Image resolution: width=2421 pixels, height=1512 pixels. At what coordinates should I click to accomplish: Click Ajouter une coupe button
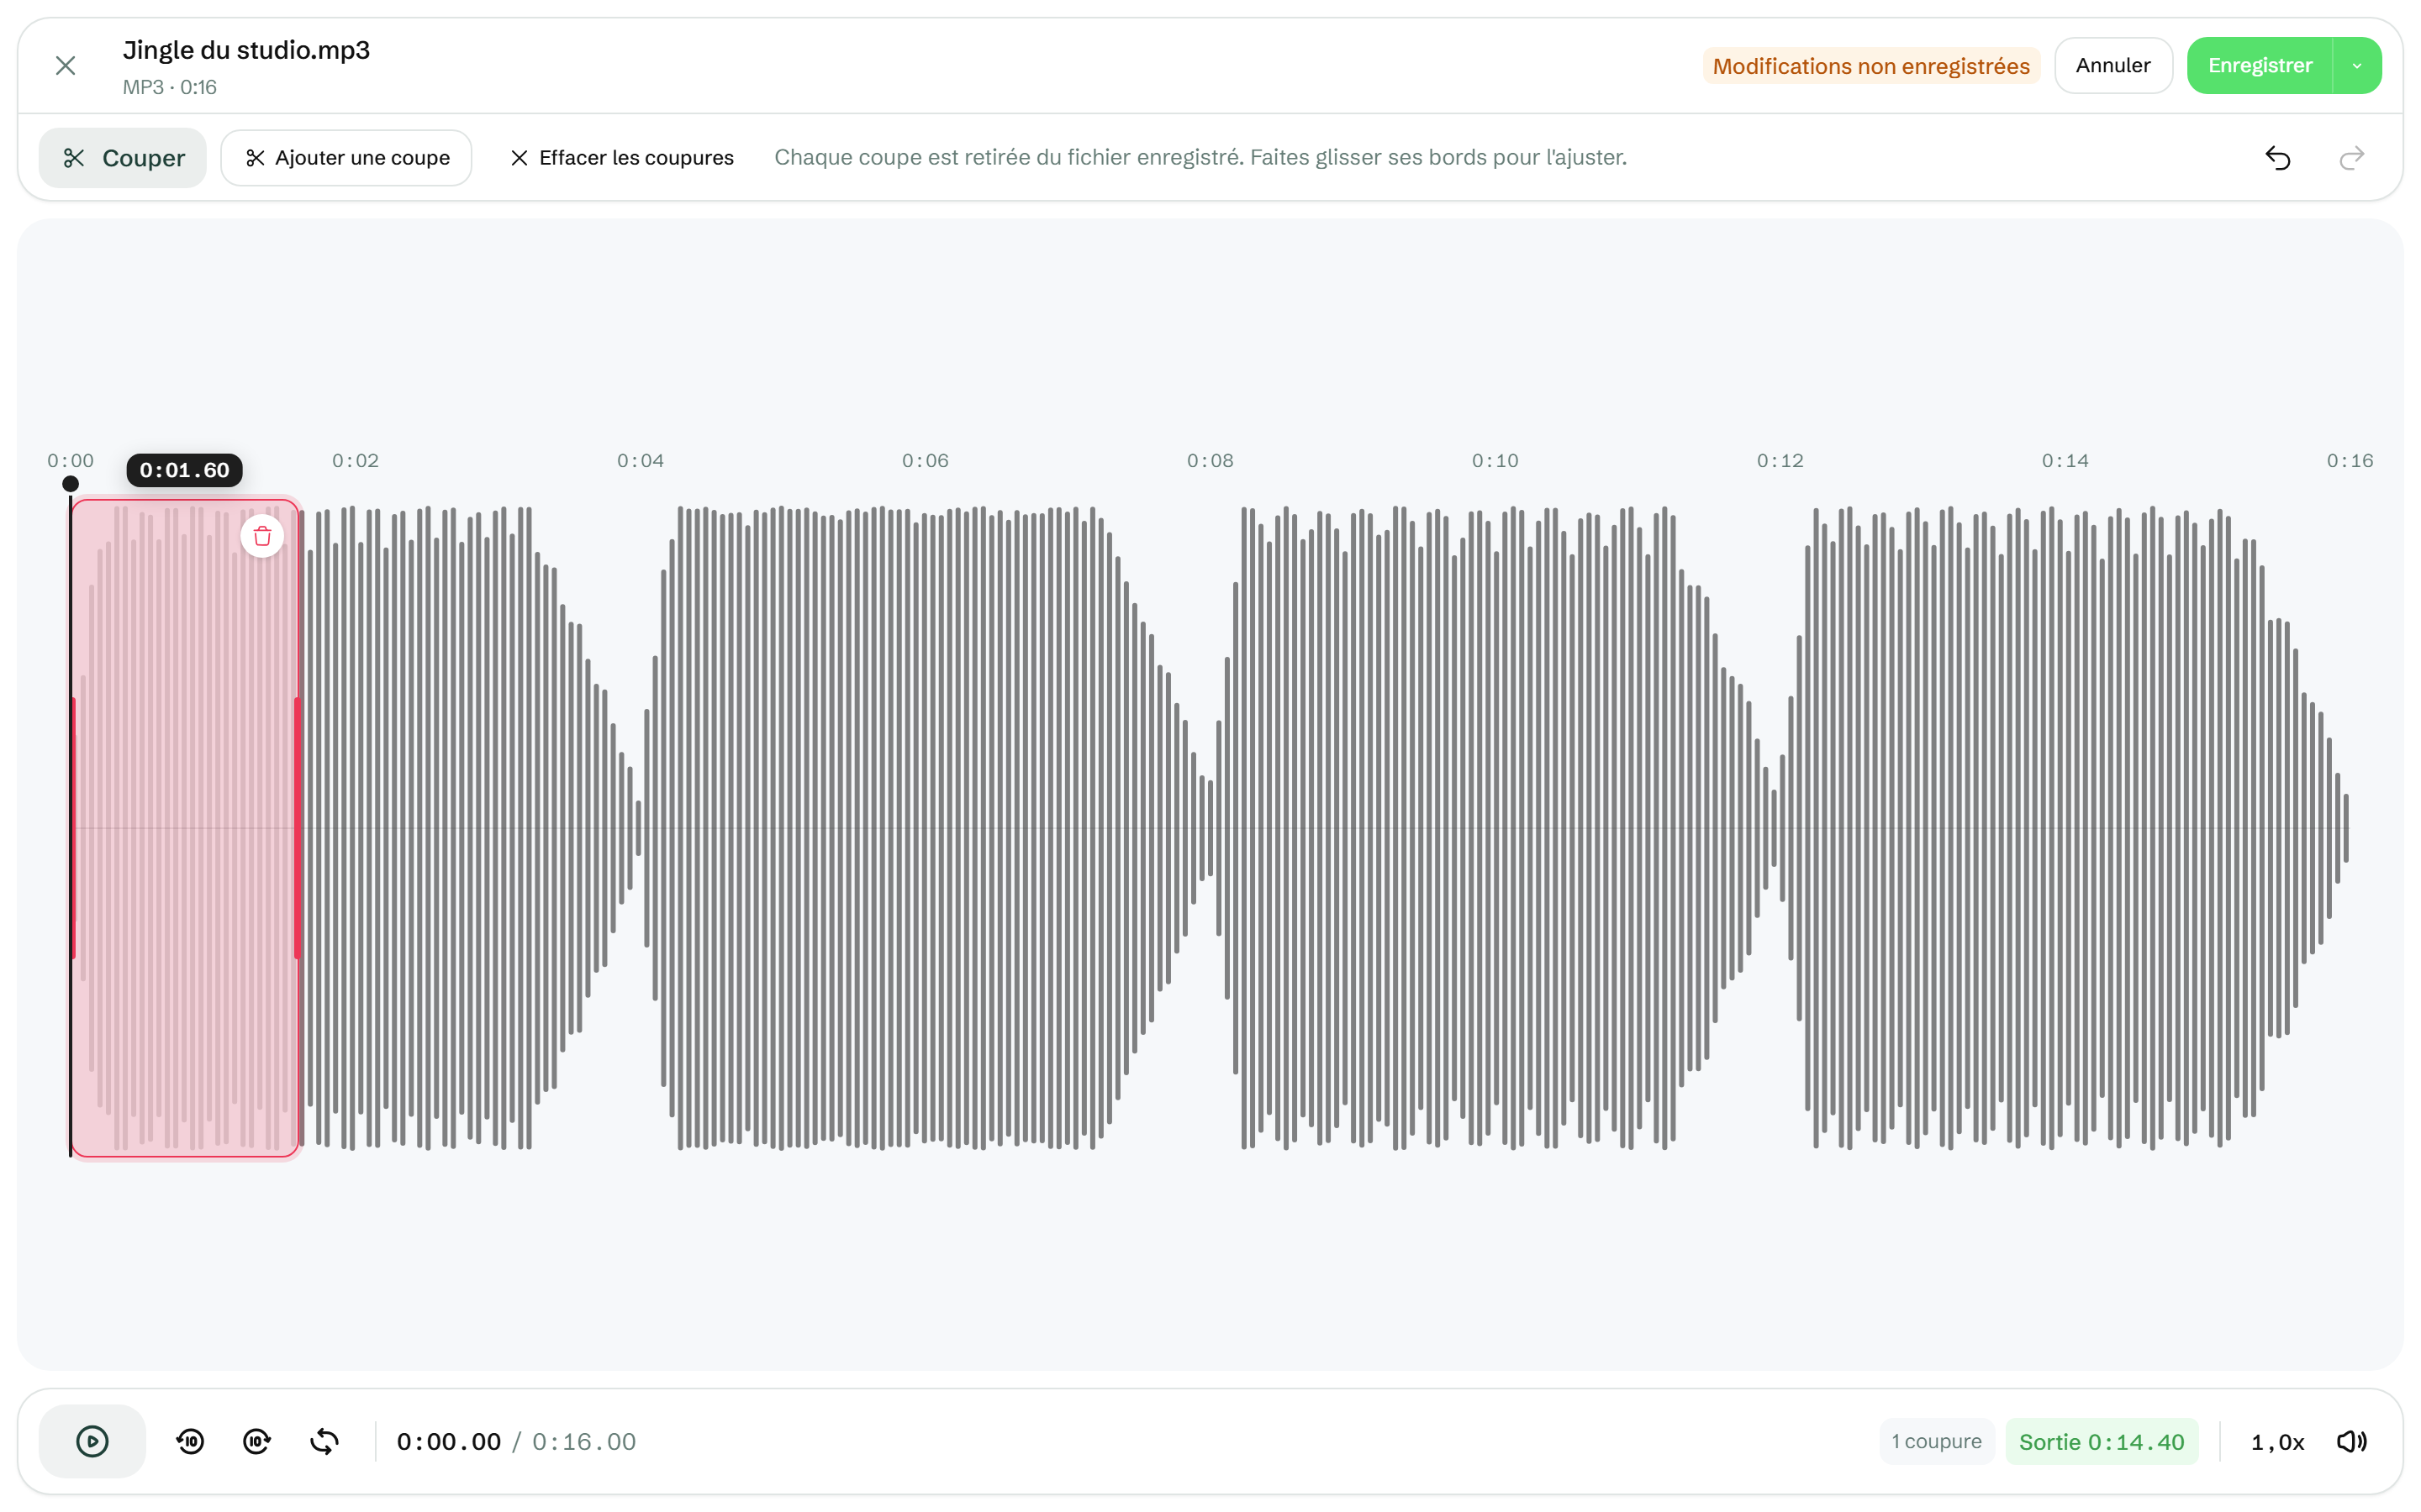click(346, 158)
